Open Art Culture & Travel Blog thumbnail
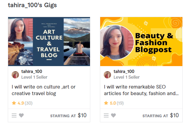Image resolution: width=189 pixels, height=128 pixels. pos(49,41)
